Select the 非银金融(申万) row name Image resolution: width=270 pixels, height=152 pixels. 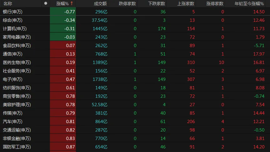point(17,139)
